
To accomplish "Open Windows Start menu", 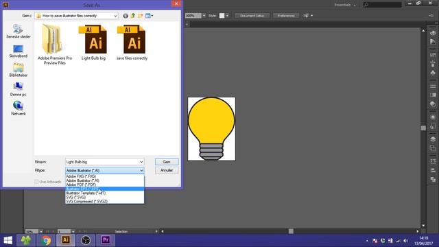I will [x=8, y=240].
